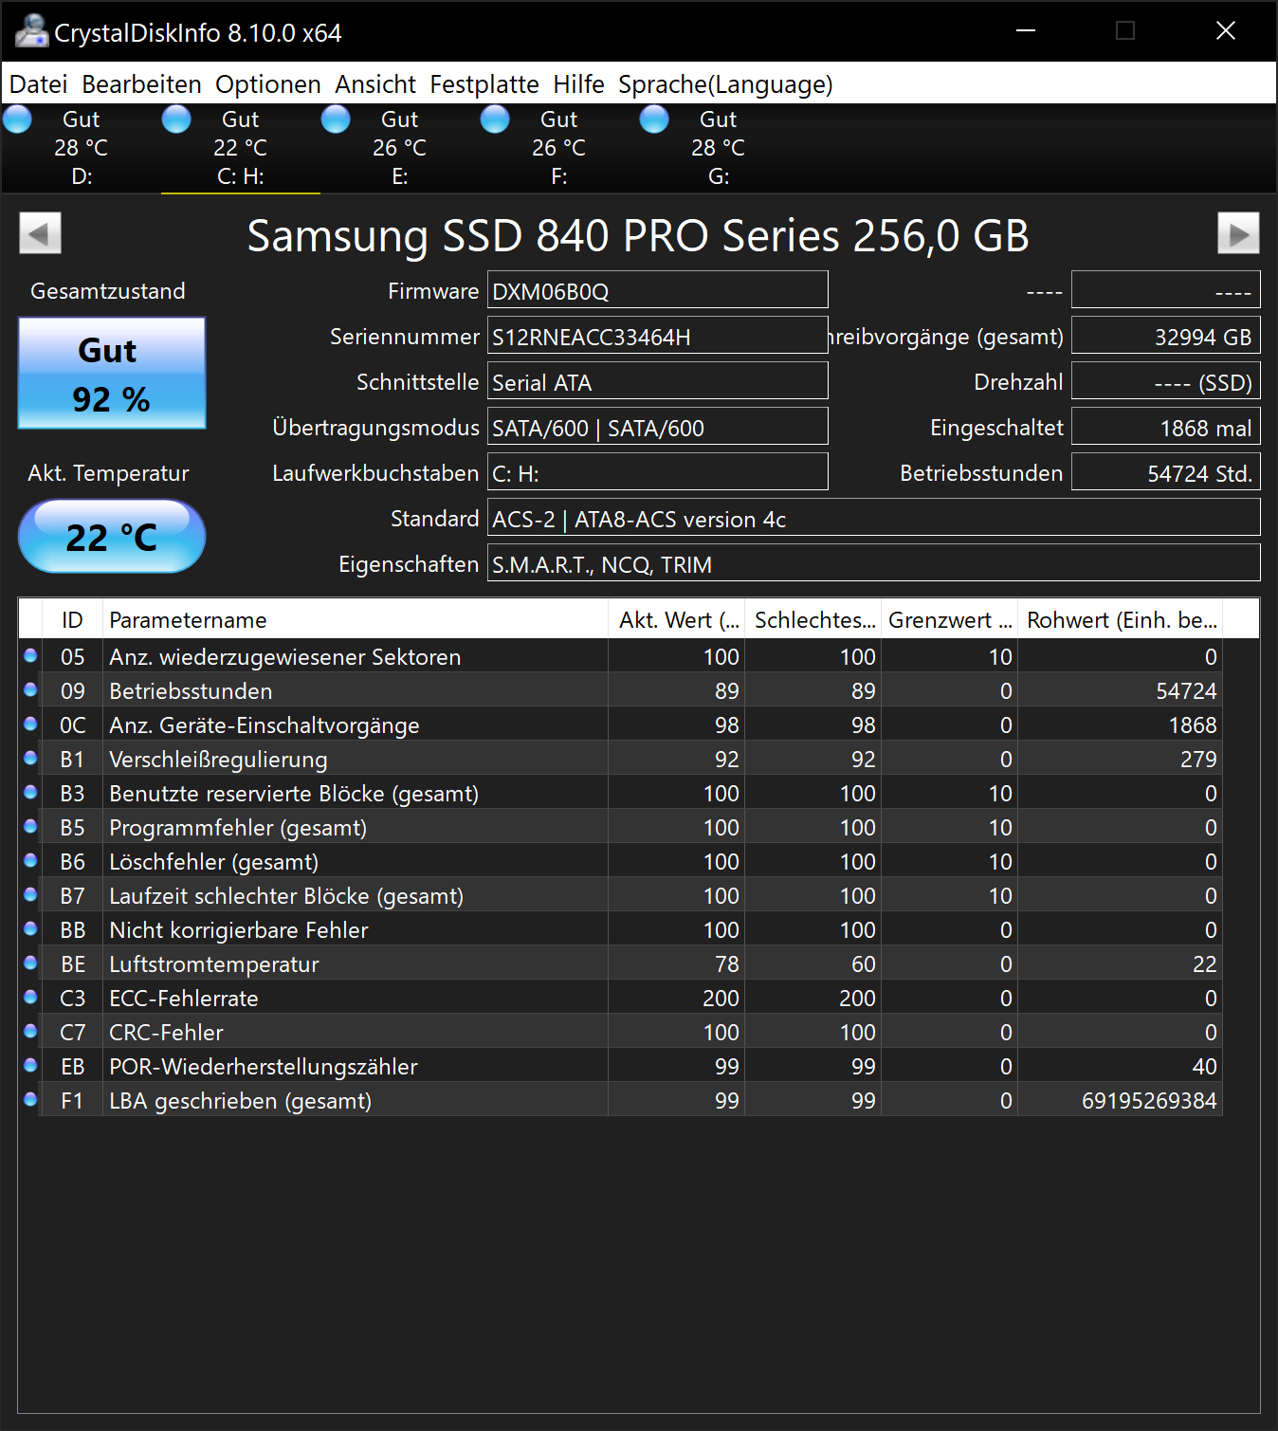Select the Luftstromtemperatur row
This screenshot has width=1278, height=1431.
621,963
